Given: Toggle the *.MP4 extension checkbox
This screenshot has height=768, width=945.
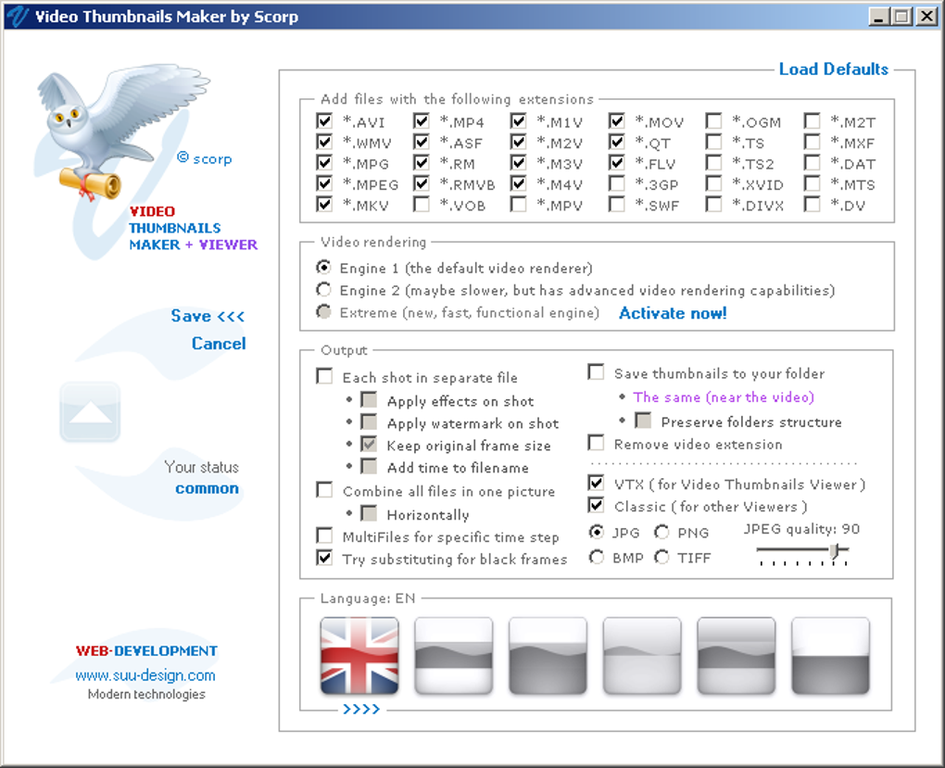Looking at the screenshot, I should [x=422, y=121].
